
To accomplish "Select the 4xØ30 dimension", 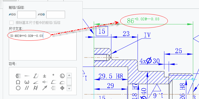I will click(x=150, y=61).
